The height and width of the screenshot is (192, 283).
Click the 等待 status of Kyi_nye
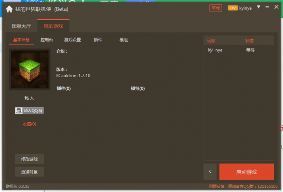[x=251, y=50]
